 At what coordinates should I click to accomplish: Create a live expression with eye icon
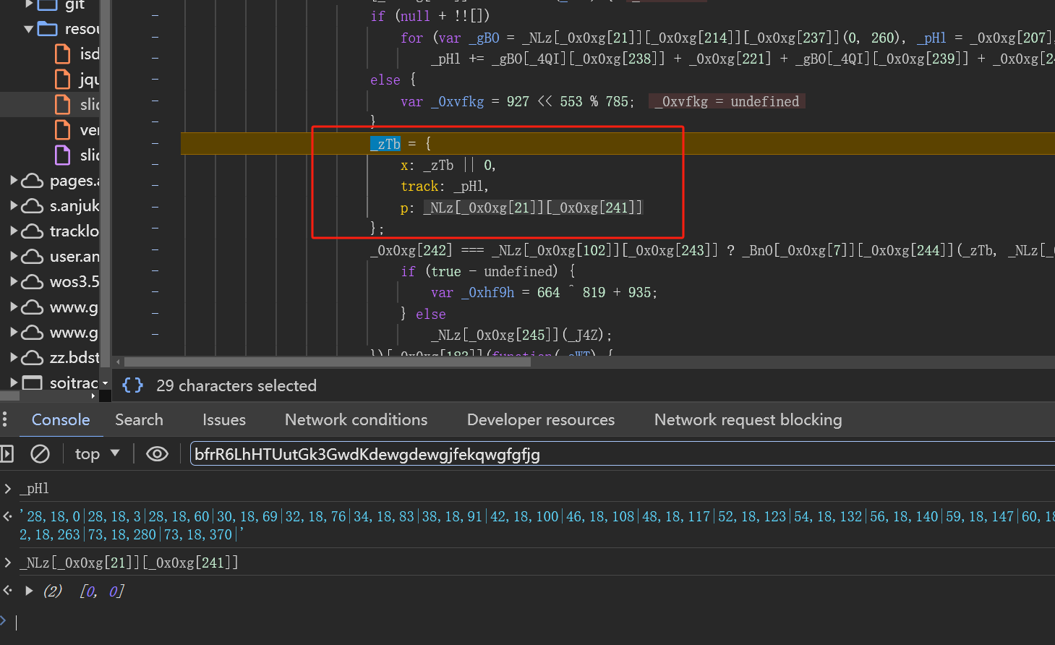(157, 454)
